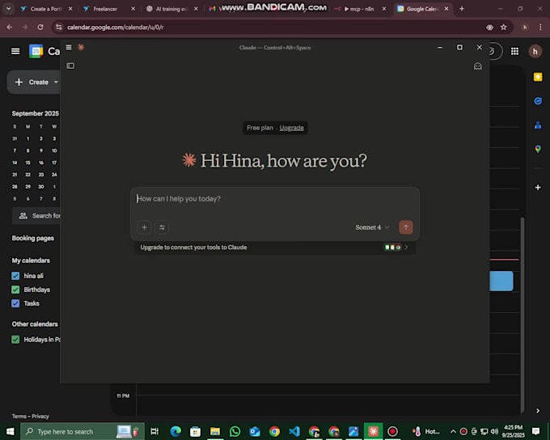This screenshot has height=440, width=550.
Task: Open the volume control in system tray
Action: pyautogui.click(x=494, y=431)
